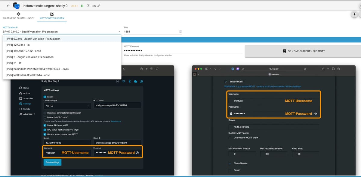Open Home in Shelly Plus Plug sidebar
This screenshot has width=361, height=177.
click(x=24, y=88)
